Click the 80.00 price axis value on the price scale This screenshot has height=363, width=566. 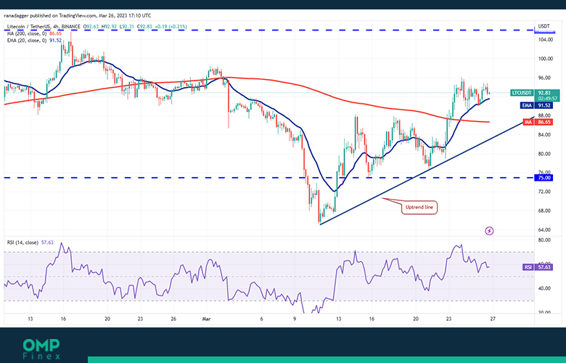pos(545,153)
